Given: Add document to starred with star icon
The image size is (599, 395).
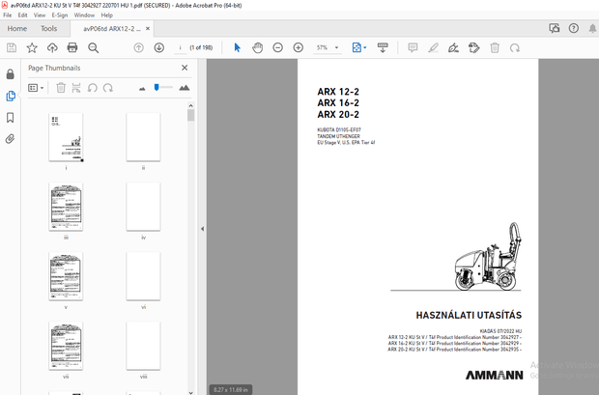Looking at the screenshot, I should coord(32,47).
